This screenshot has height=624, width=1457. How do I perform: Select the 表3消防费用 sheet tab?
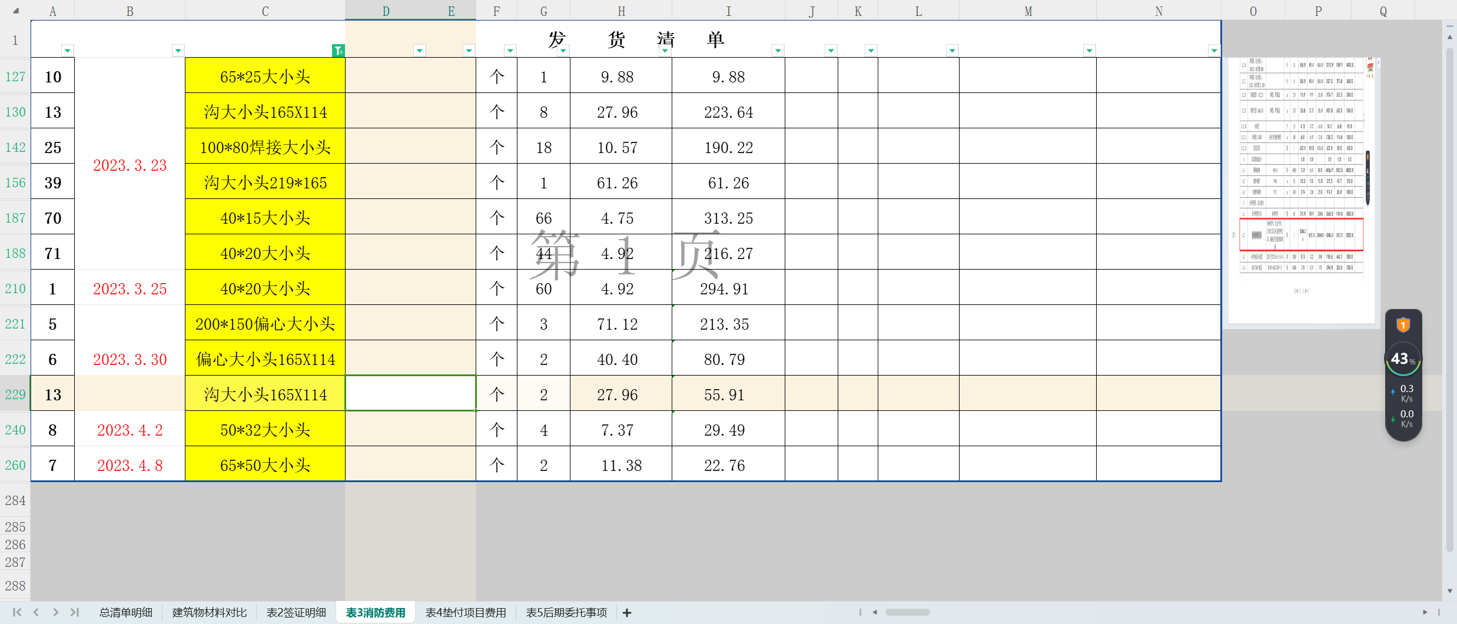(376, 613)
